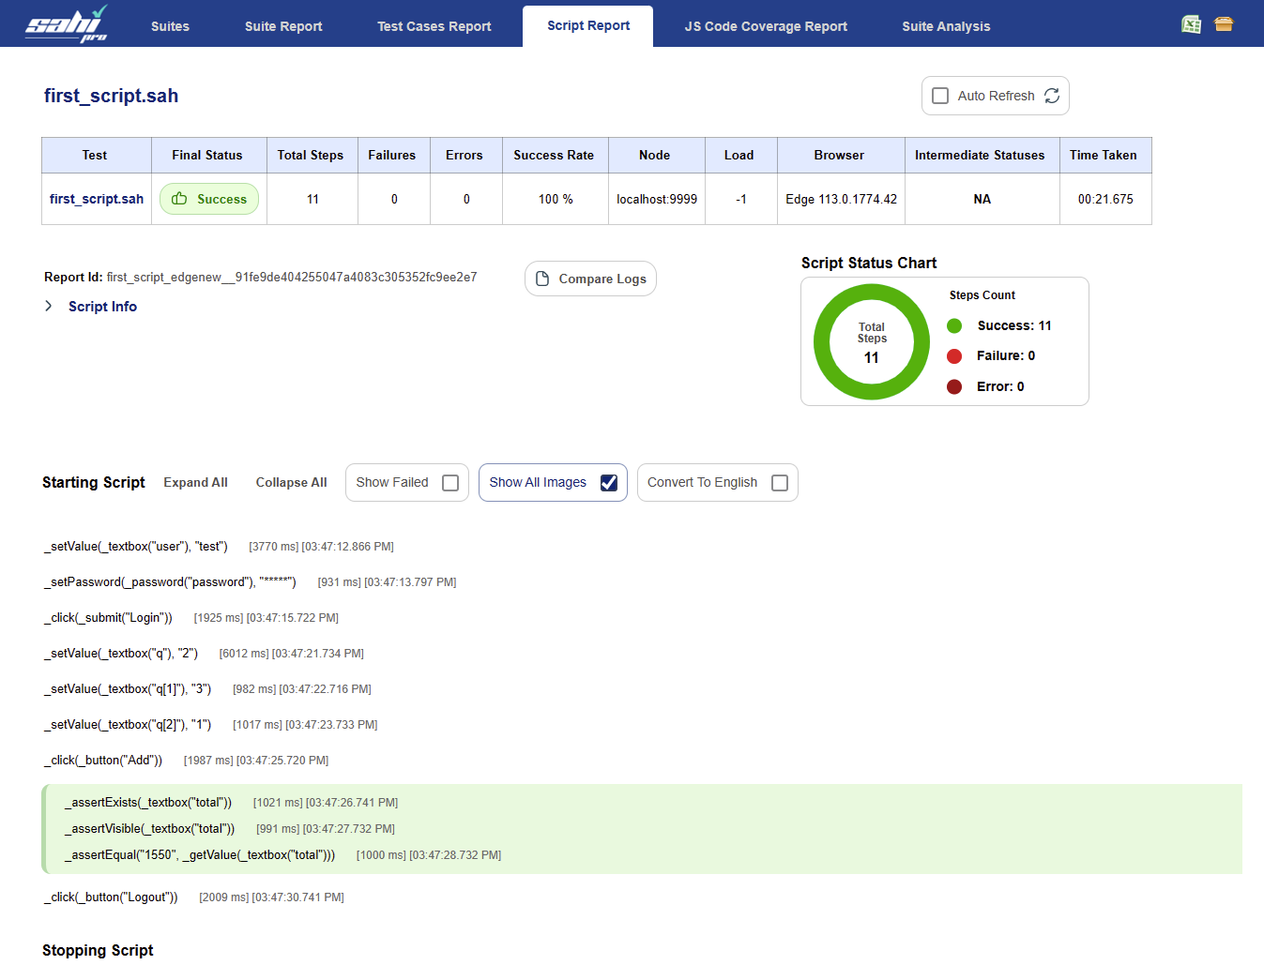Click the Sahi Pro logo
The width and height of the screenshot is (1264, 965).
tap(66, 24)
